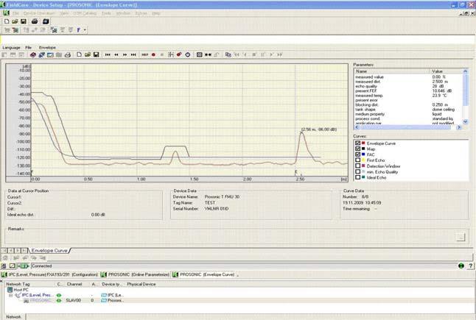This screenshot has width=476, height=320.
Task: Click the help question mark icon
Action: point(470,266)
